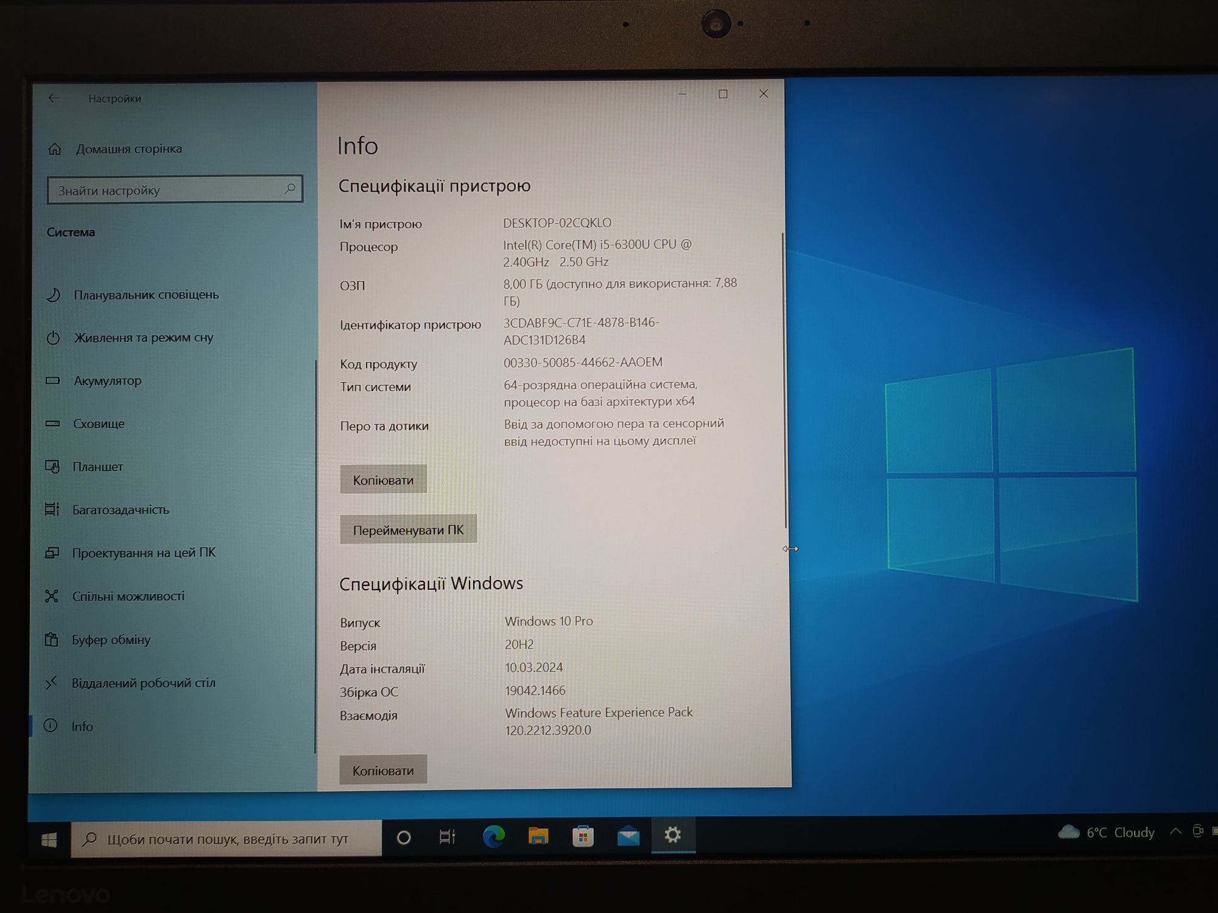The width and height of the screenshot is (1218, 913).
Task: Show hidden system tray icons chevron
Action: click(1175, 831)
